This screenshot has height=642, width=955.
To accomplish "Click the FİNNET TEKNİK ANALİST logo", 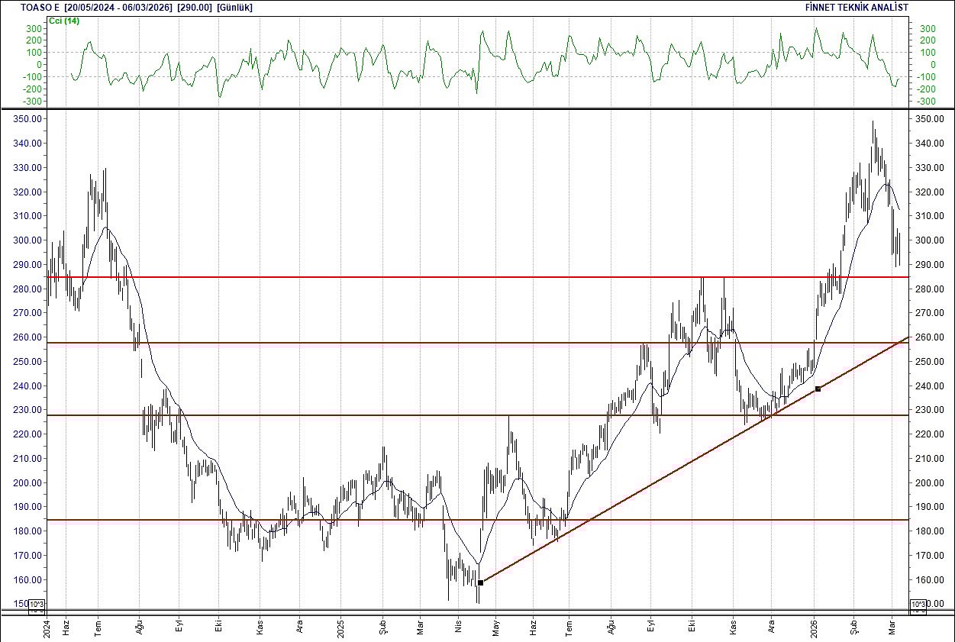I will 856,6.
